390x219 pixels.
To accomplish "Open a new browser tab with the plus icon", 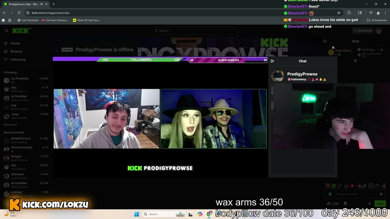I will coord(53,4).
